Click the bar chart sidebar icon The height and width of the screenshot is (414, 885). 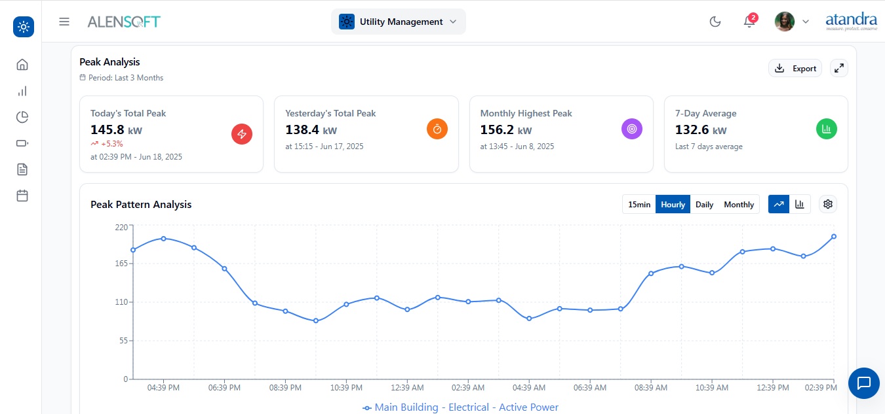pyautogui.click(x=22, y=91)
